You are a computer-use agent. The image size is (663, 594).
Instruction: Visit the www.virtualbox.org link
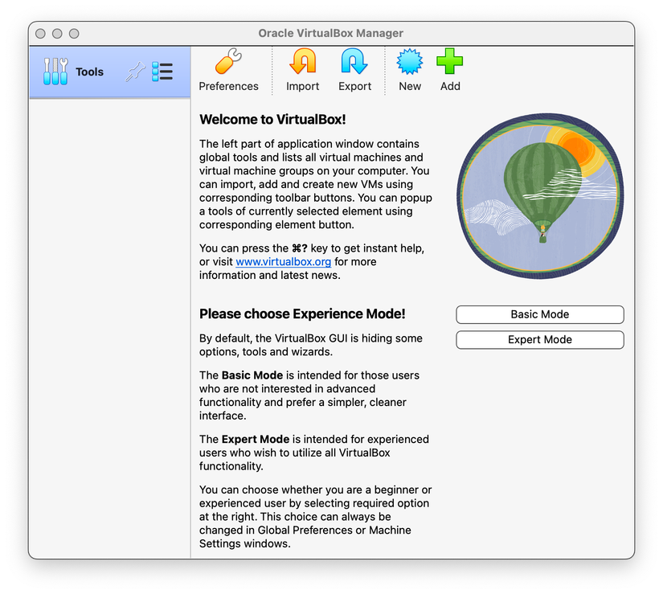click(283, 261)
